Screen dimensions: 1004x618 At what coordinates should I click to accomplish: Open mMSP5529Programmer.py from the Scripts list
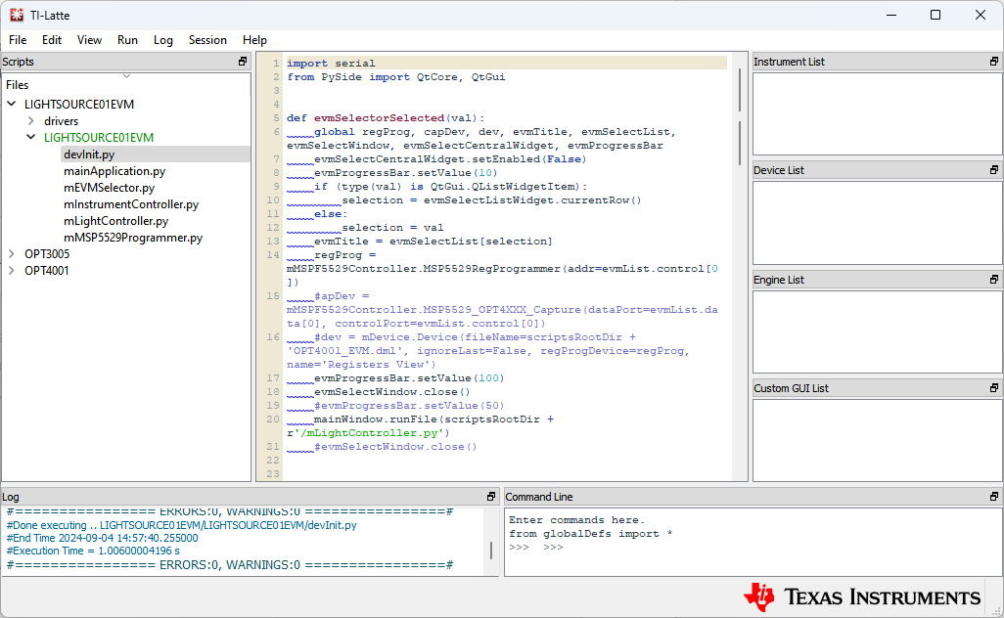pos(132,238)
